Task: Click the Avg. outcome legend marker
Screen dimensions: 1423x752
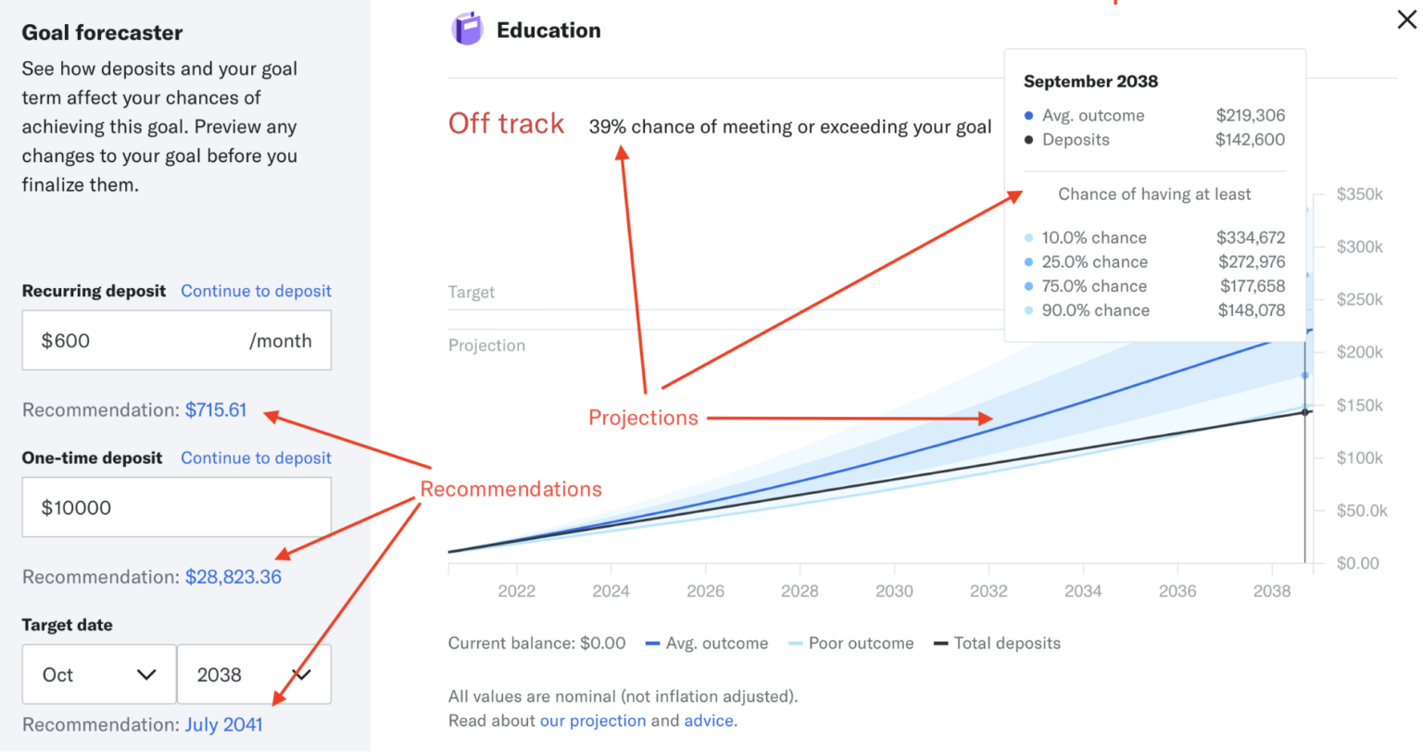Action: (652, 644)
